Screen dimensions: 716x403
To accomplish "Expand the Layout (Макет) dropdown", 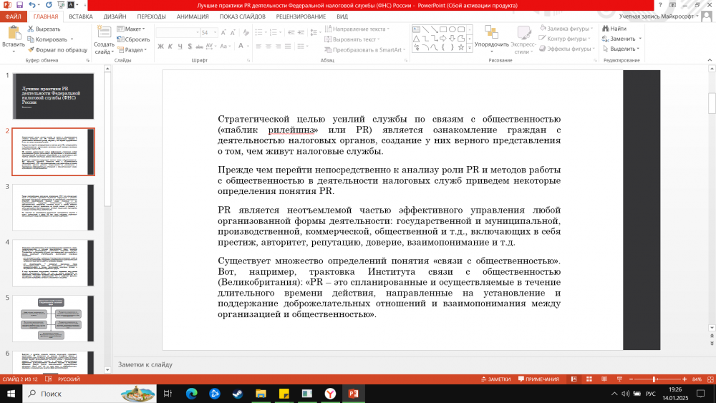I will tap(132, 29).
